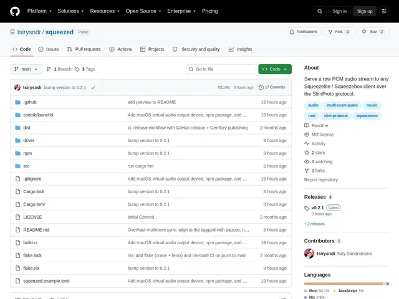Click the tag icon next to 3 Tags
The height and width of the screenshot is (299, 399).
coord(77,69)
